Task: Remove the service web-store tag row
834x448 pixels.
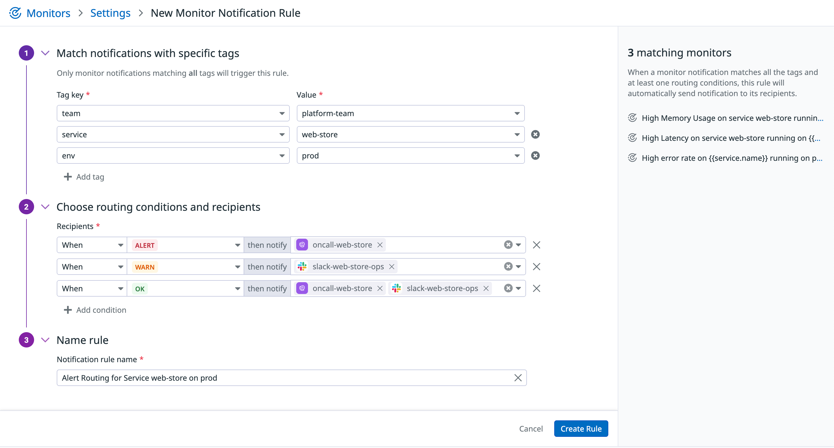Action: (x=535, y=134)
